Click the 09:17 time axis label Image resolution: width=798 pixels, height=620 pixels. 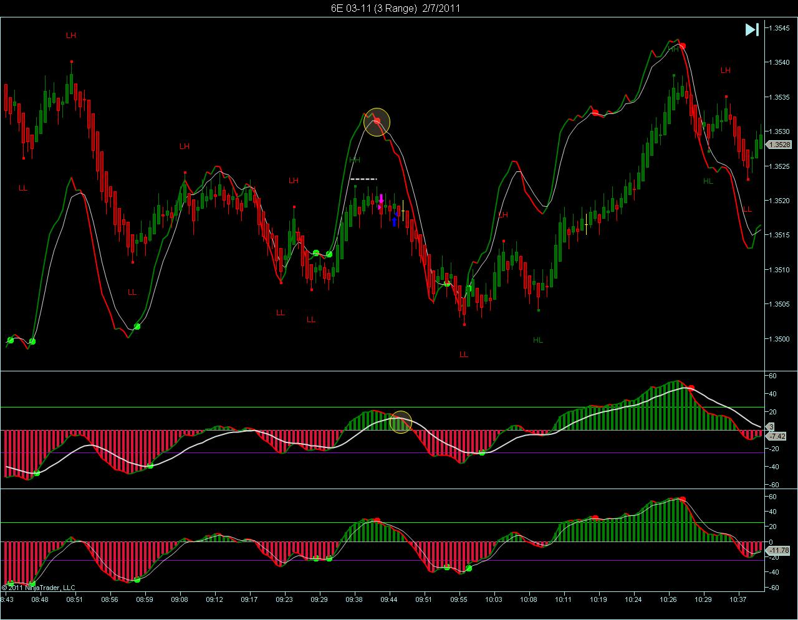click(249, 599)
